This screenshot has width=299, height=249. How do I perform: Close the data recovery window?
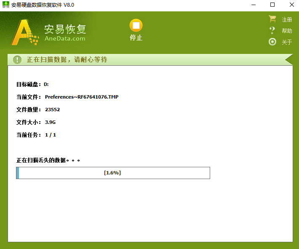click(291, 5)
